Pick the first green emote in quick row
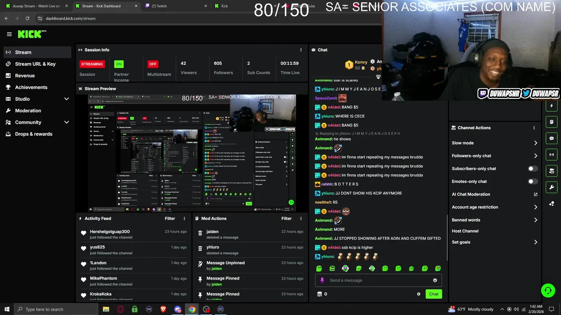 [319, 268]
